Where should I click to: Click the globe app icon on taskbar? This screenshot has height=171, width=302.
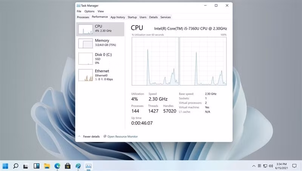coord(78,166)
